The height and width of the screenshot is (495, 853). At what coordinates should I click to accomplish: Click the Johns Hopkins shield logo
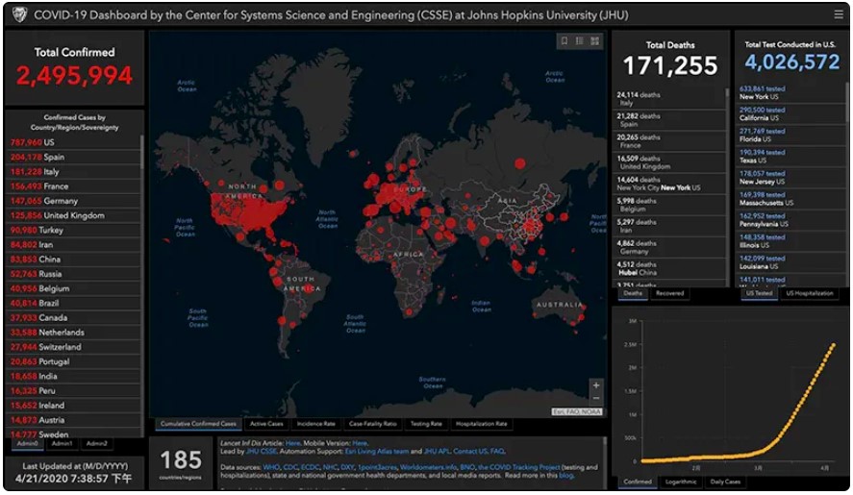(x=19, y=14)
